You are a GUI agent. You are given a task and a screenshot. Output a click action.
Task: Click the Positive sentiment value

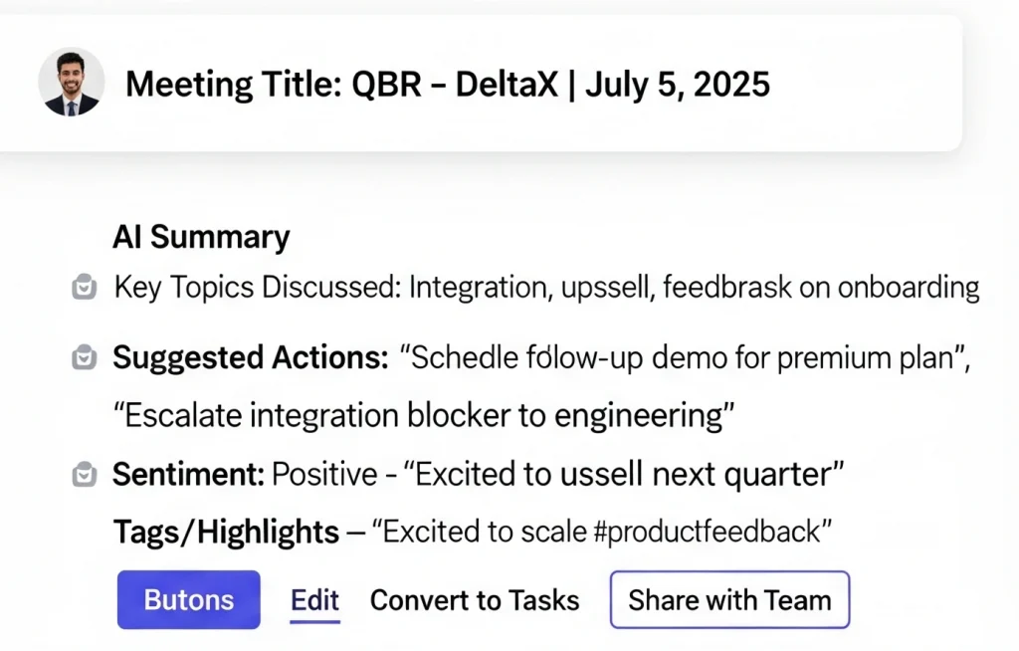pos(325,475)
